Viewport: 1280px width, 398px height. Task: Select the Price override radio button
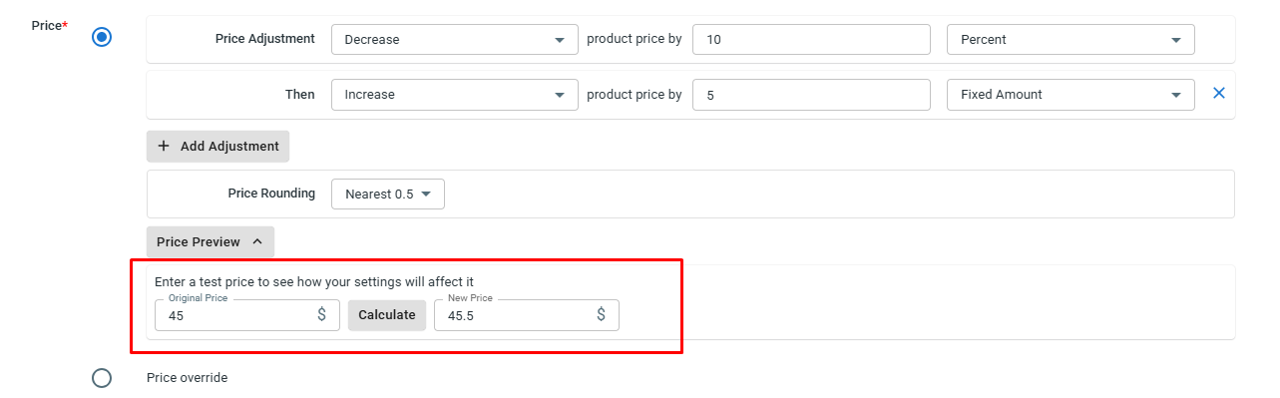pos(102,378)
